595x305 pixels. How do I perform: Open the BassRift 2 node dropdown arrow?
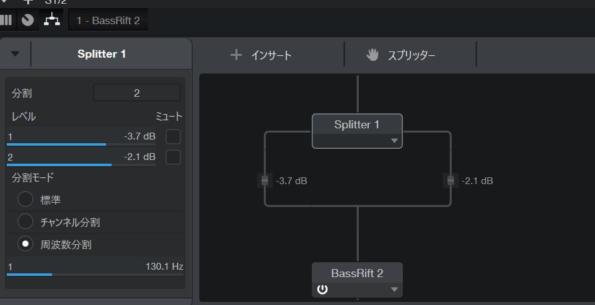394,290
